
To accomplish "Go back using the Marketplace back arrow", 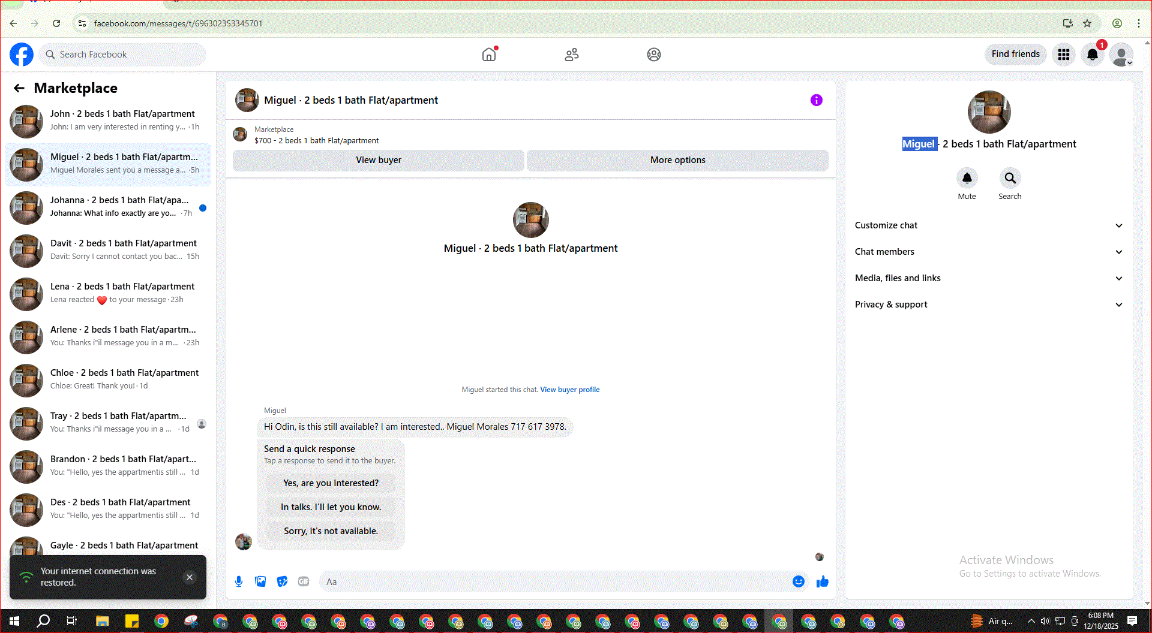I will click(19, 88).
